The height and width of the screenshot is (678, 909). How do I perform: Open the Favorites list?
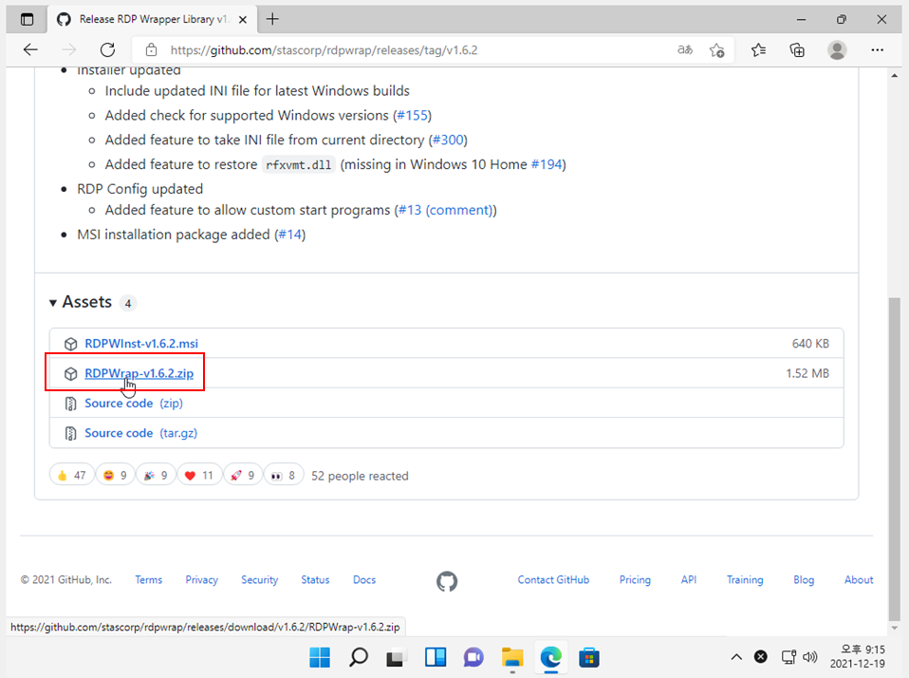(758, 50)
